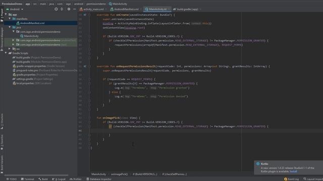
Task: Open the Structure side panel
Action: (2, 121)
